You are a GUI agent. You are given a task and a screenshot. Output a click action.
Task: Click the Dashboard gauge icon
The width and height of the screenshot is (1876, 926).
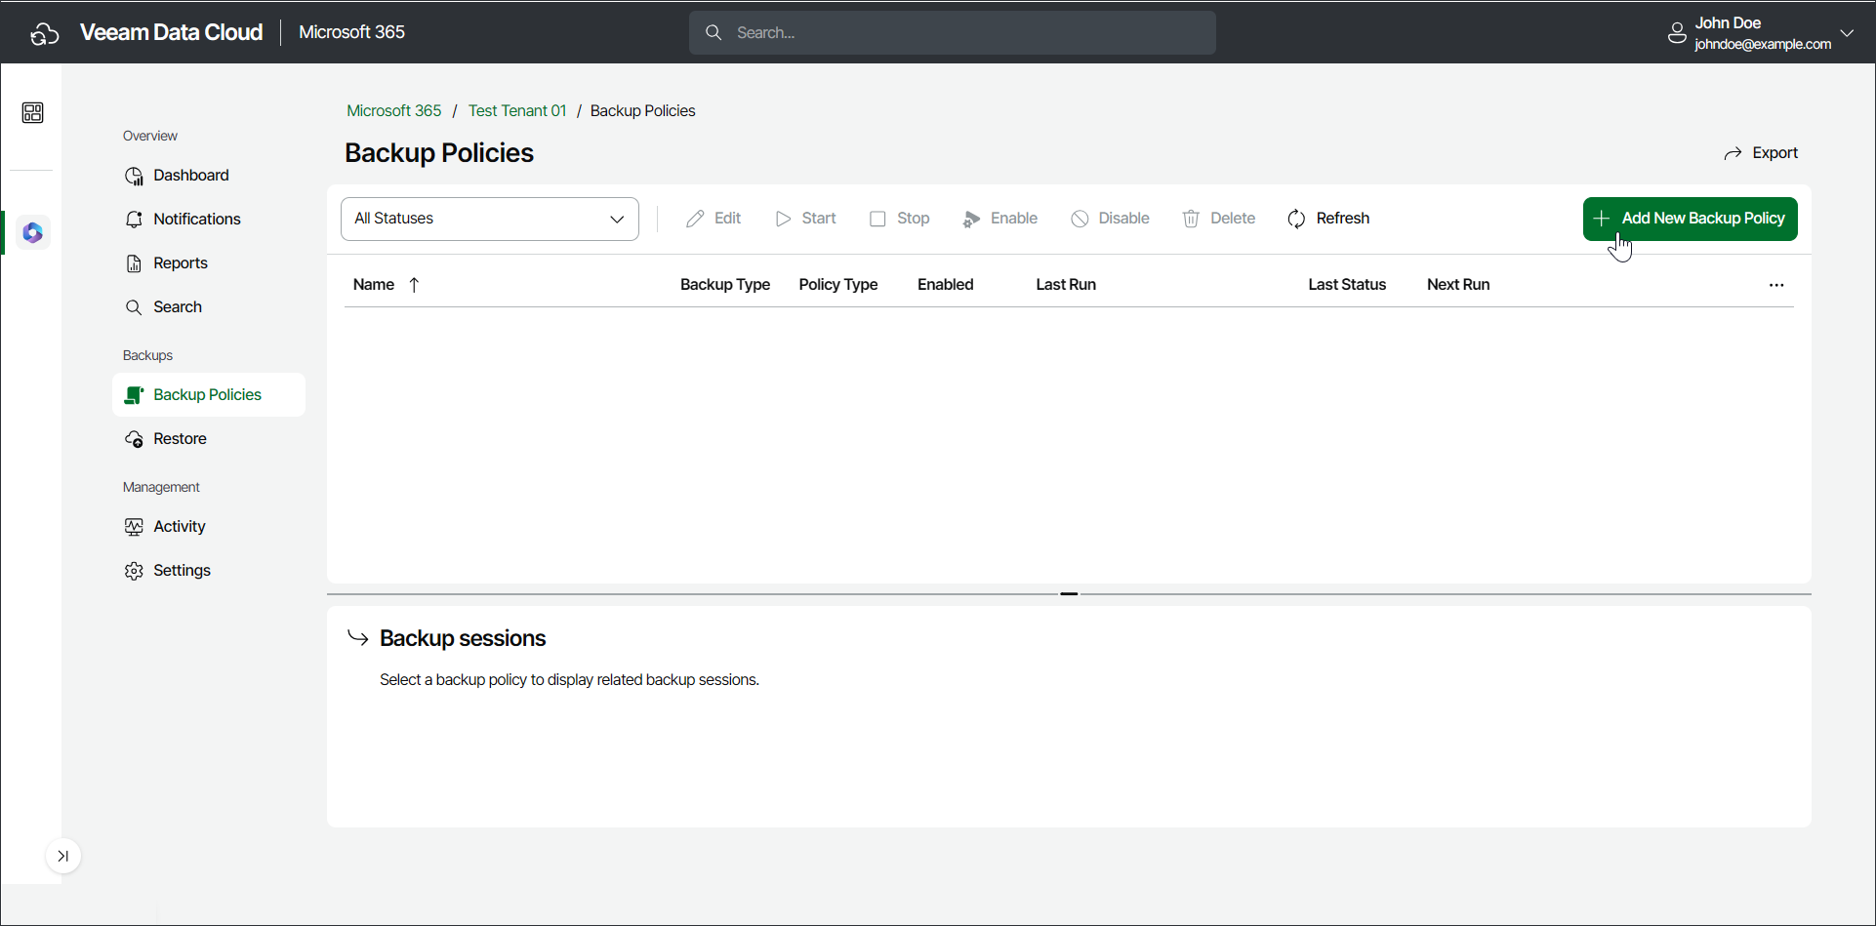(x=134, y=176)
